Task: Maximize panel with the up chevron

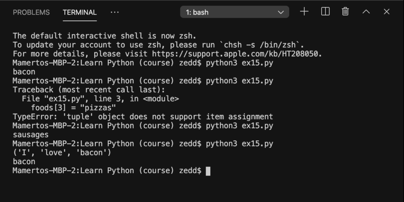Action: [366, 11]
